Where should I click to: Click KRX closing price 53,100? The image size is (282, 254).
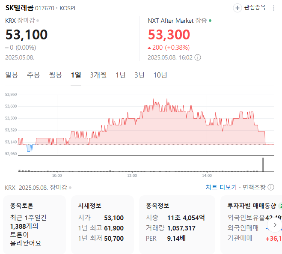27,34
